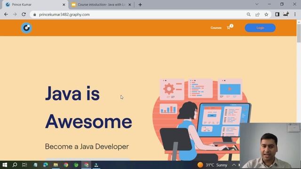The width and height of the screenshot is (301, 169).
Task: Expand the system tray hidden icons chevron
Action: (x=234, y=165)
